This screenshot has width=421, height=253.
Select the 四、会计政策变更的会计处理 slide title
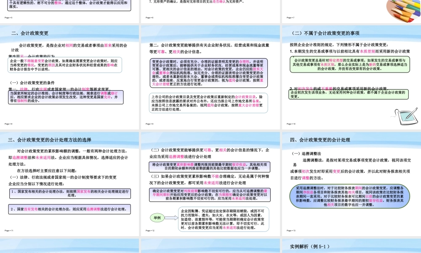tap(320, 140)
